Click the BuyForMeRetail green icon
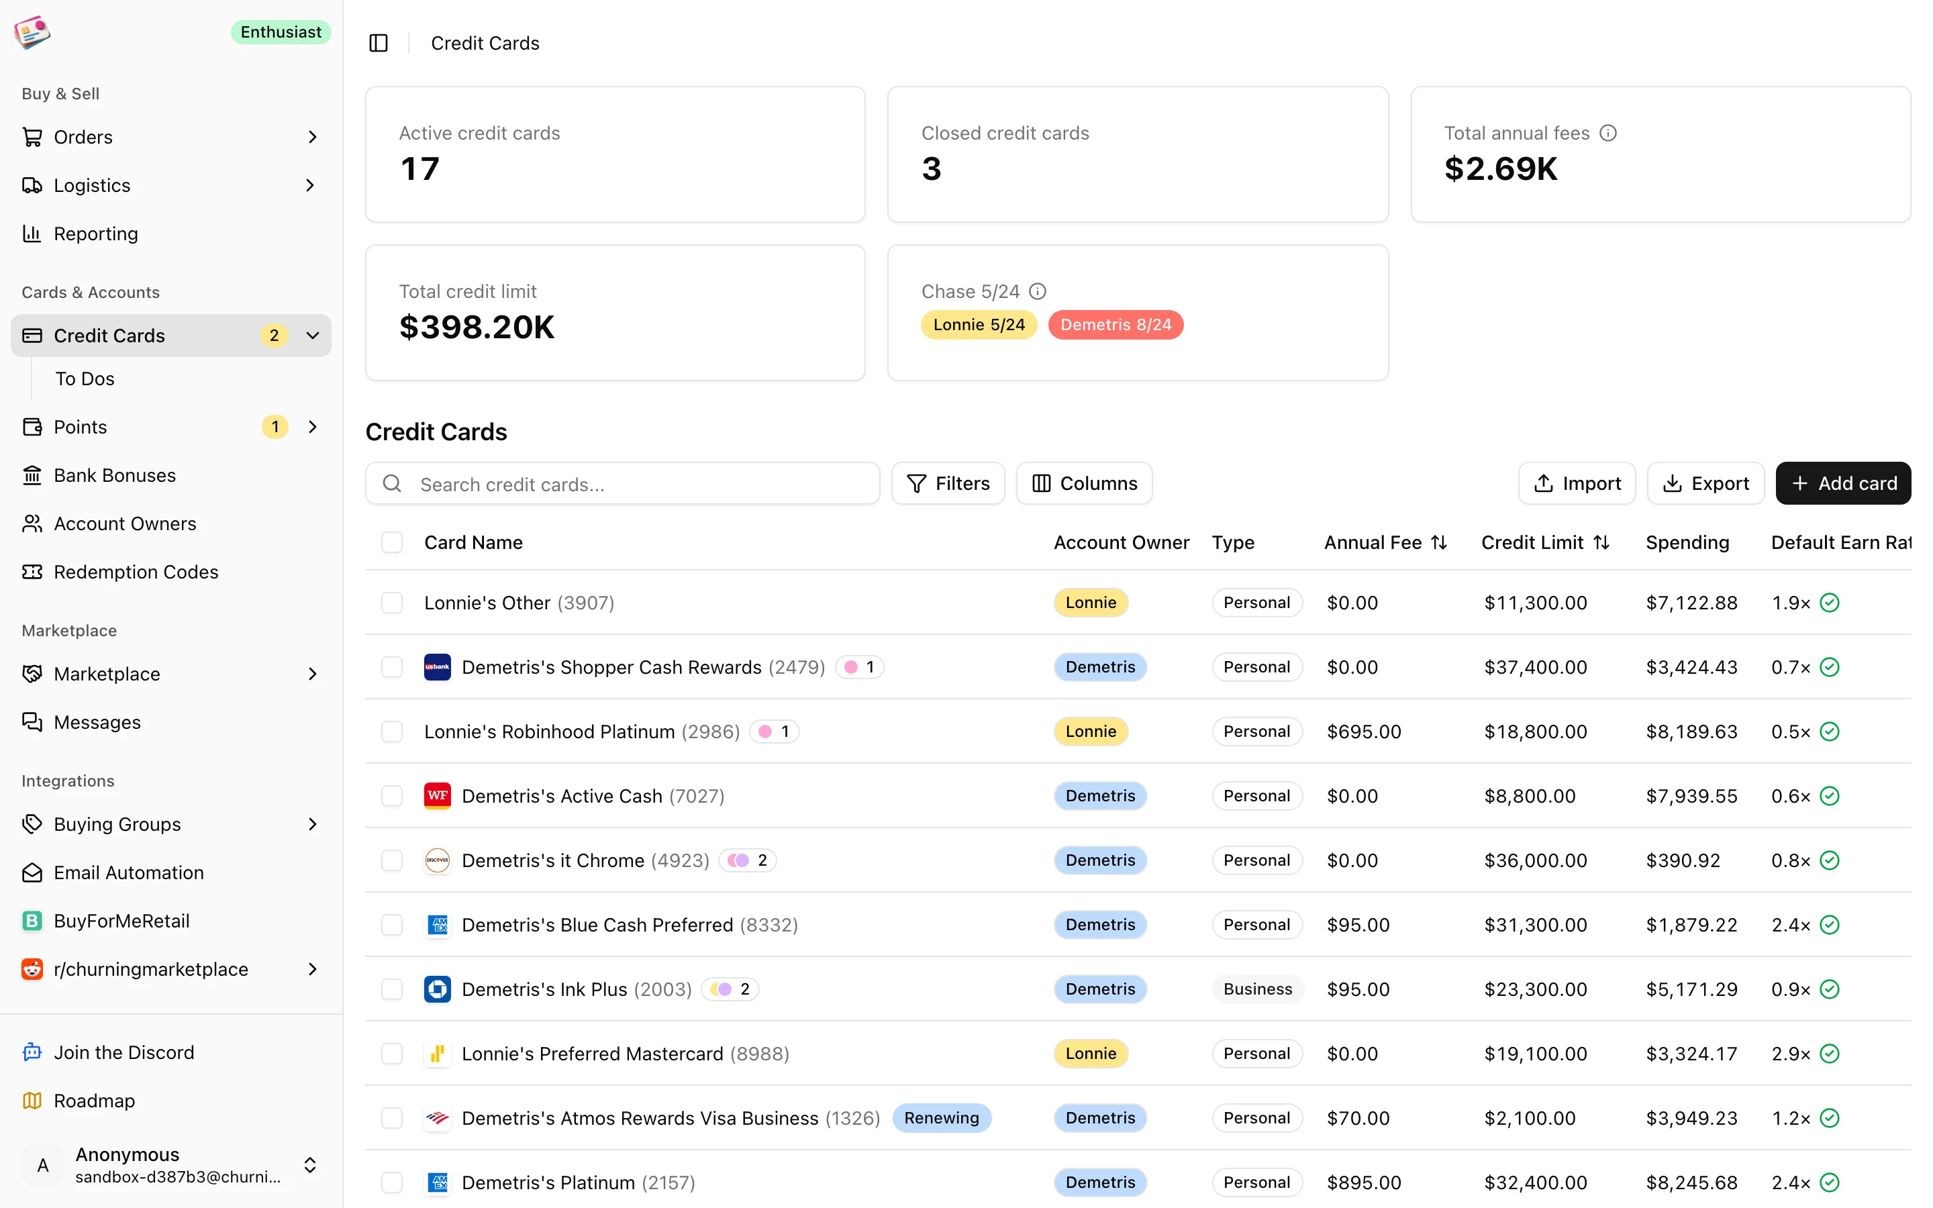Image resolution: width=1933 pixels, height=1208 pixels. (x=32, y=920)
